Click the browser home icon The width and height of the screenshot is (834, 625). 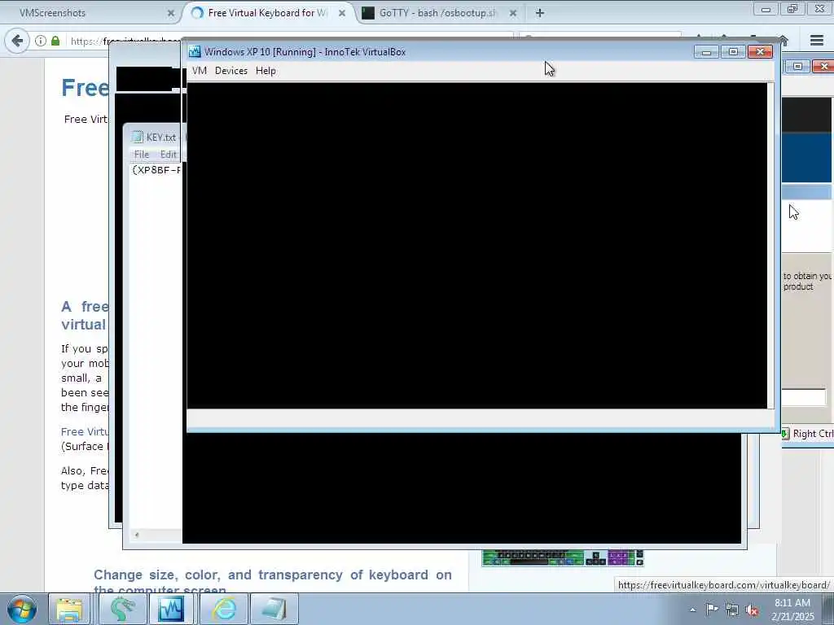tap(783, 41)
